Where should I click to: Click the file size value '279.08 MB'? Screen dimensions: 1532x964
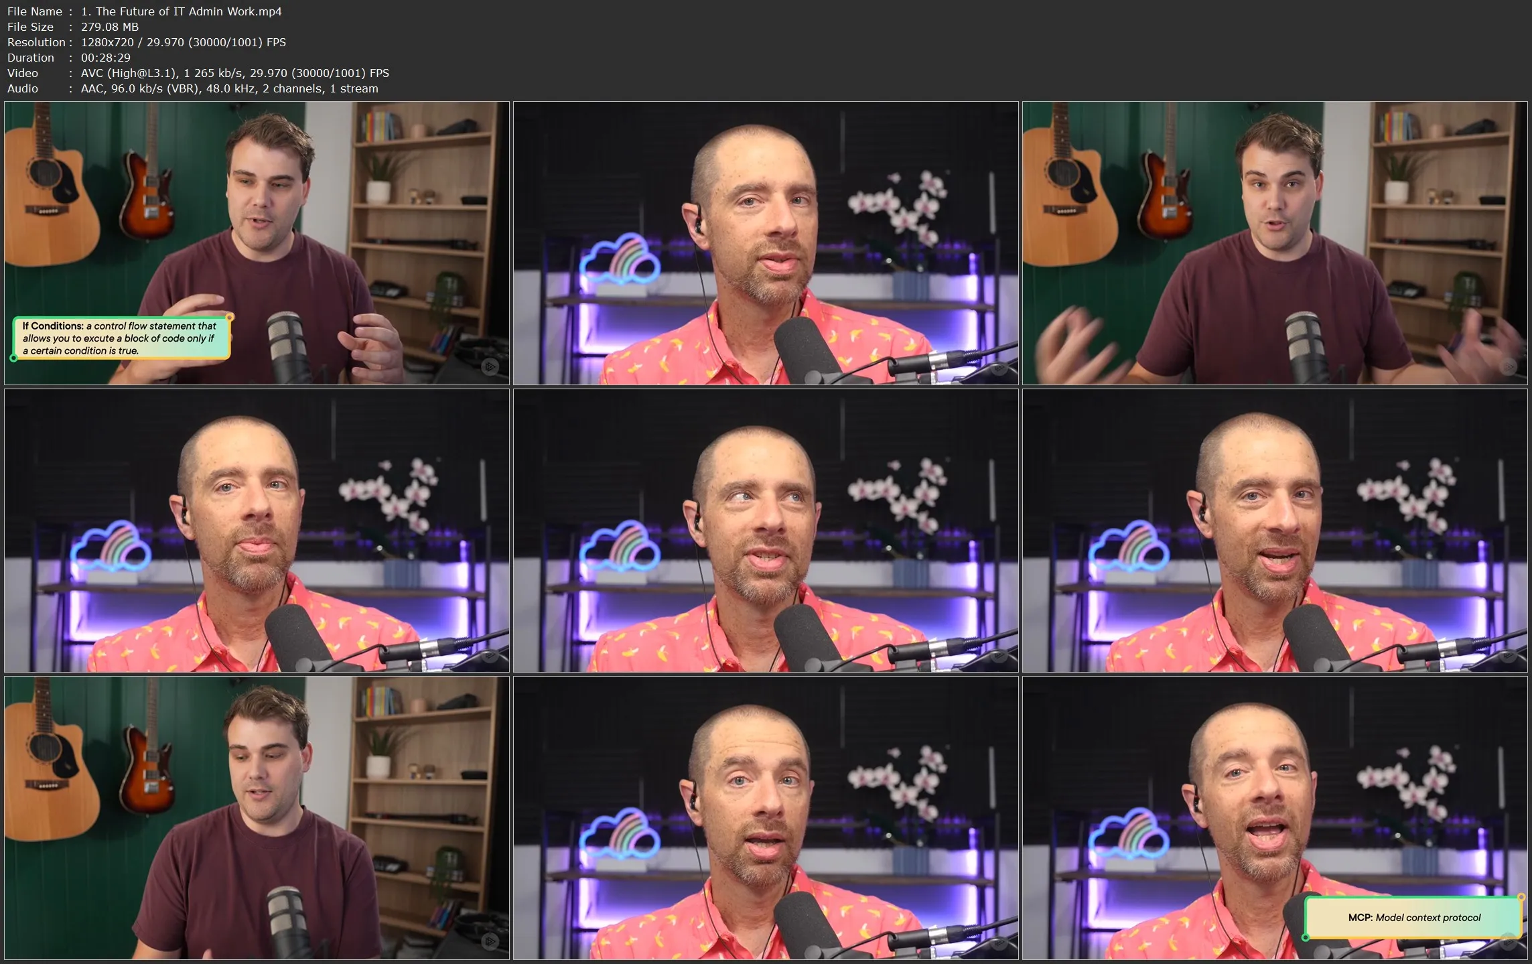click(x=110, y=27)
